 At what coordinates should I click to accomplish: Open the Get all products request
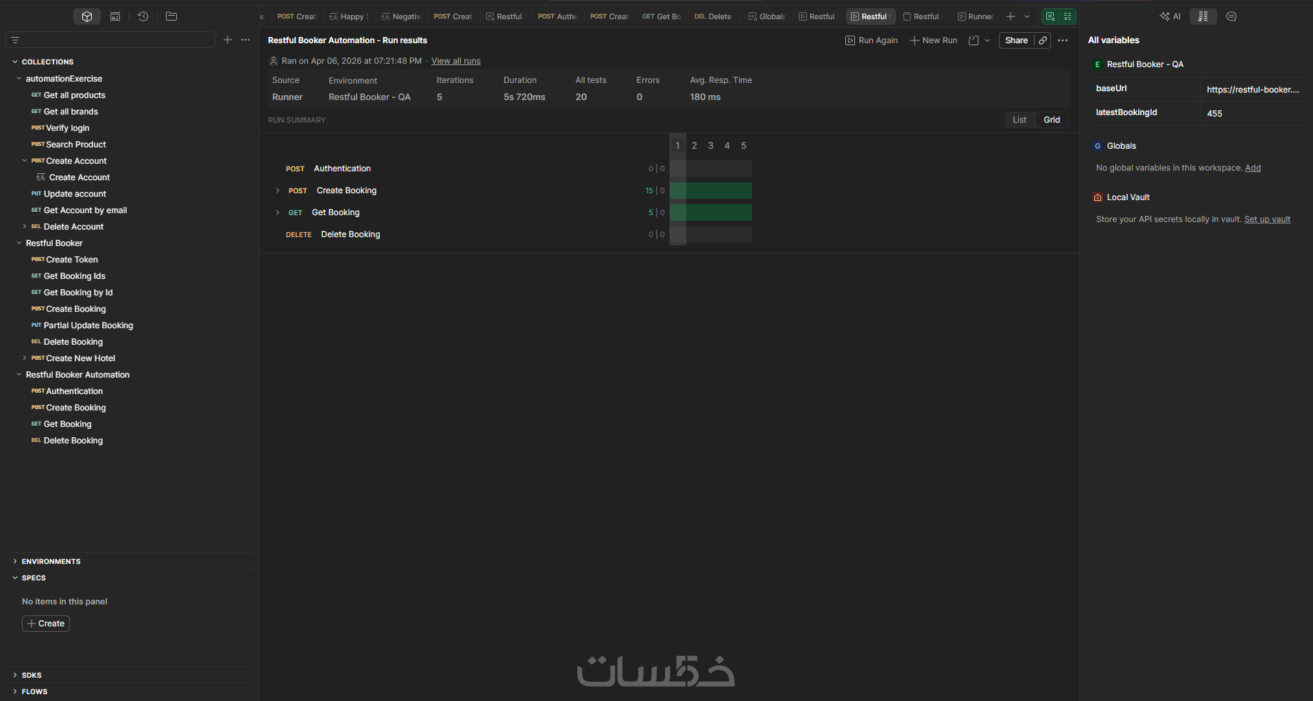[74, 95]
